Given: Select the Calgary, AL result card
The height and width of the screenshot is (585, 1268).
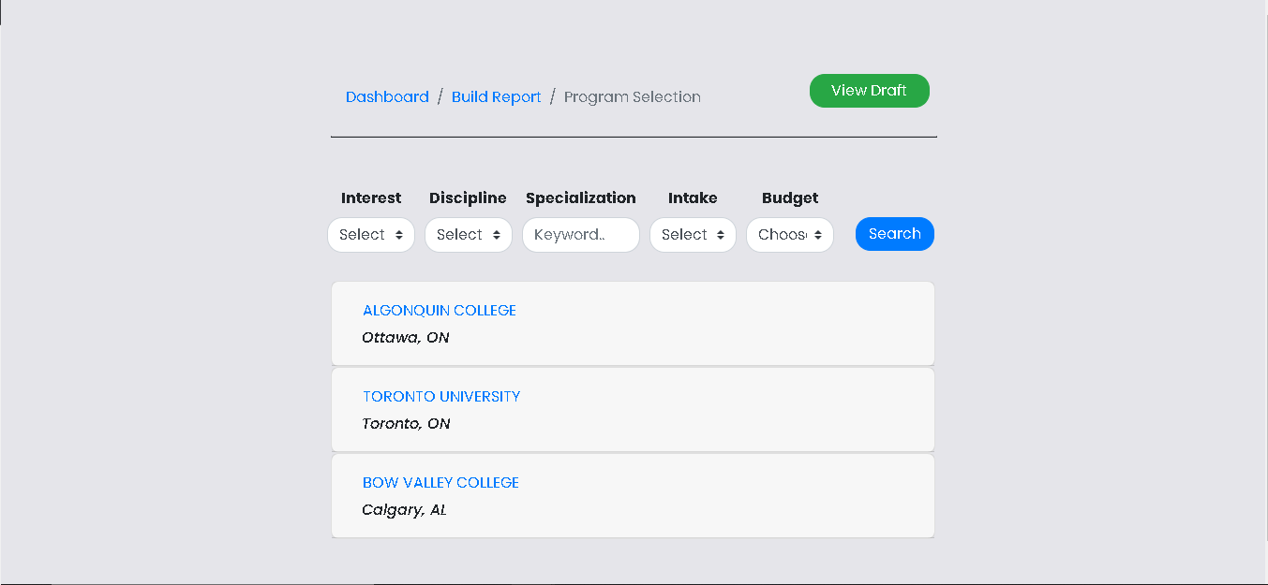Looking at the screenshot, I should click(633, 495).
